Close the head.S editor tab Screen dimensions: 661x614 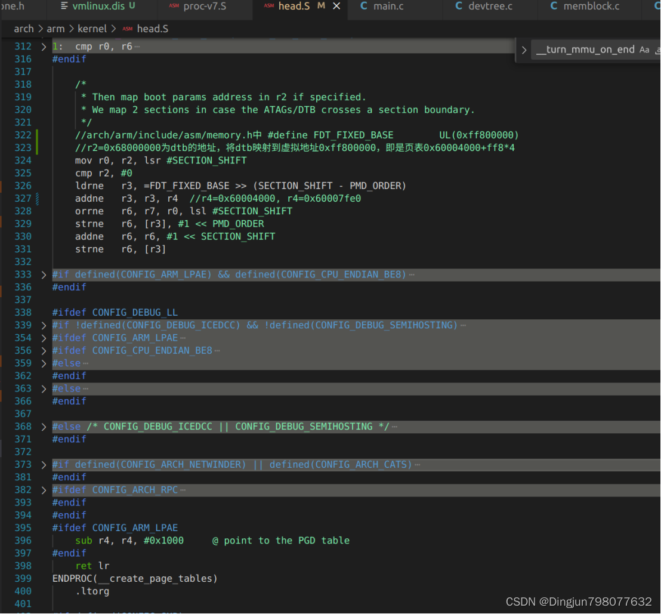click(335, 7)
